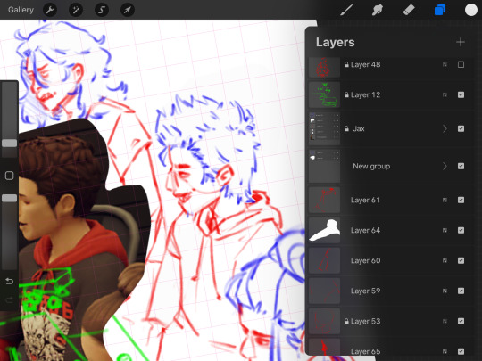
Task: Open blend mode N for Layer 53
Action: click(445, 321)
